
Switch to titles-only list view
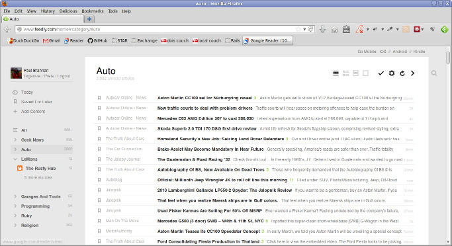pyautogui.click(x=336, y=73)
